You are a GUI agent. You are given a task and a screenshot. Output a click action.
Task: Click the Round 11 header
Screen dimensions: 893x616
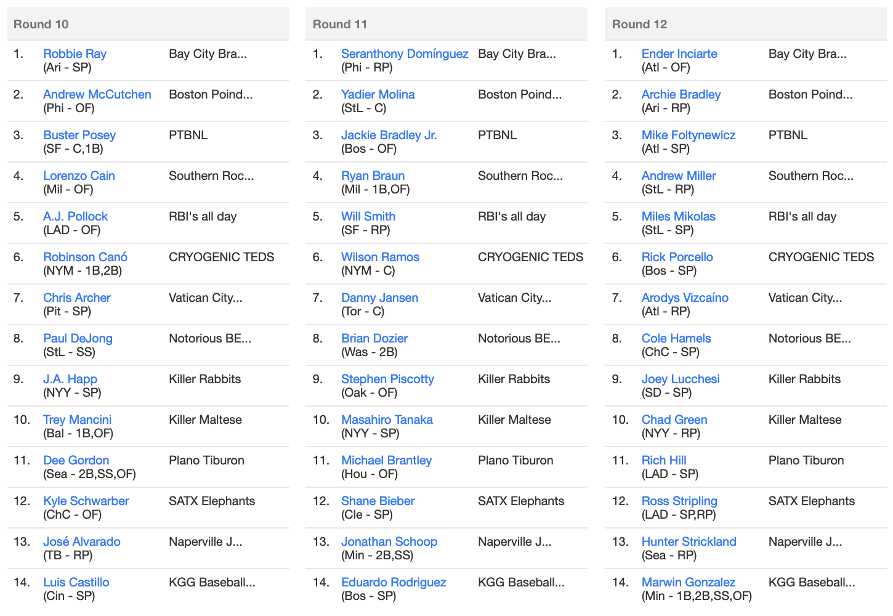(x=446, y=24)
